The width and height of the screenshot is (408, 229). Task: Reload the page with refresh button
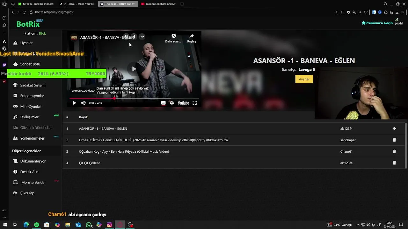click(x=24, y=12)
